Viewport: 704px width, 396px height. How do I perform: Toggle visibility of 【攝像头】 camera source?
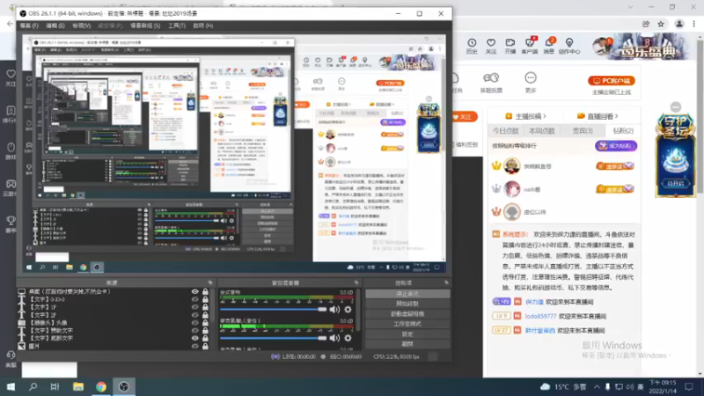point(194,322)
